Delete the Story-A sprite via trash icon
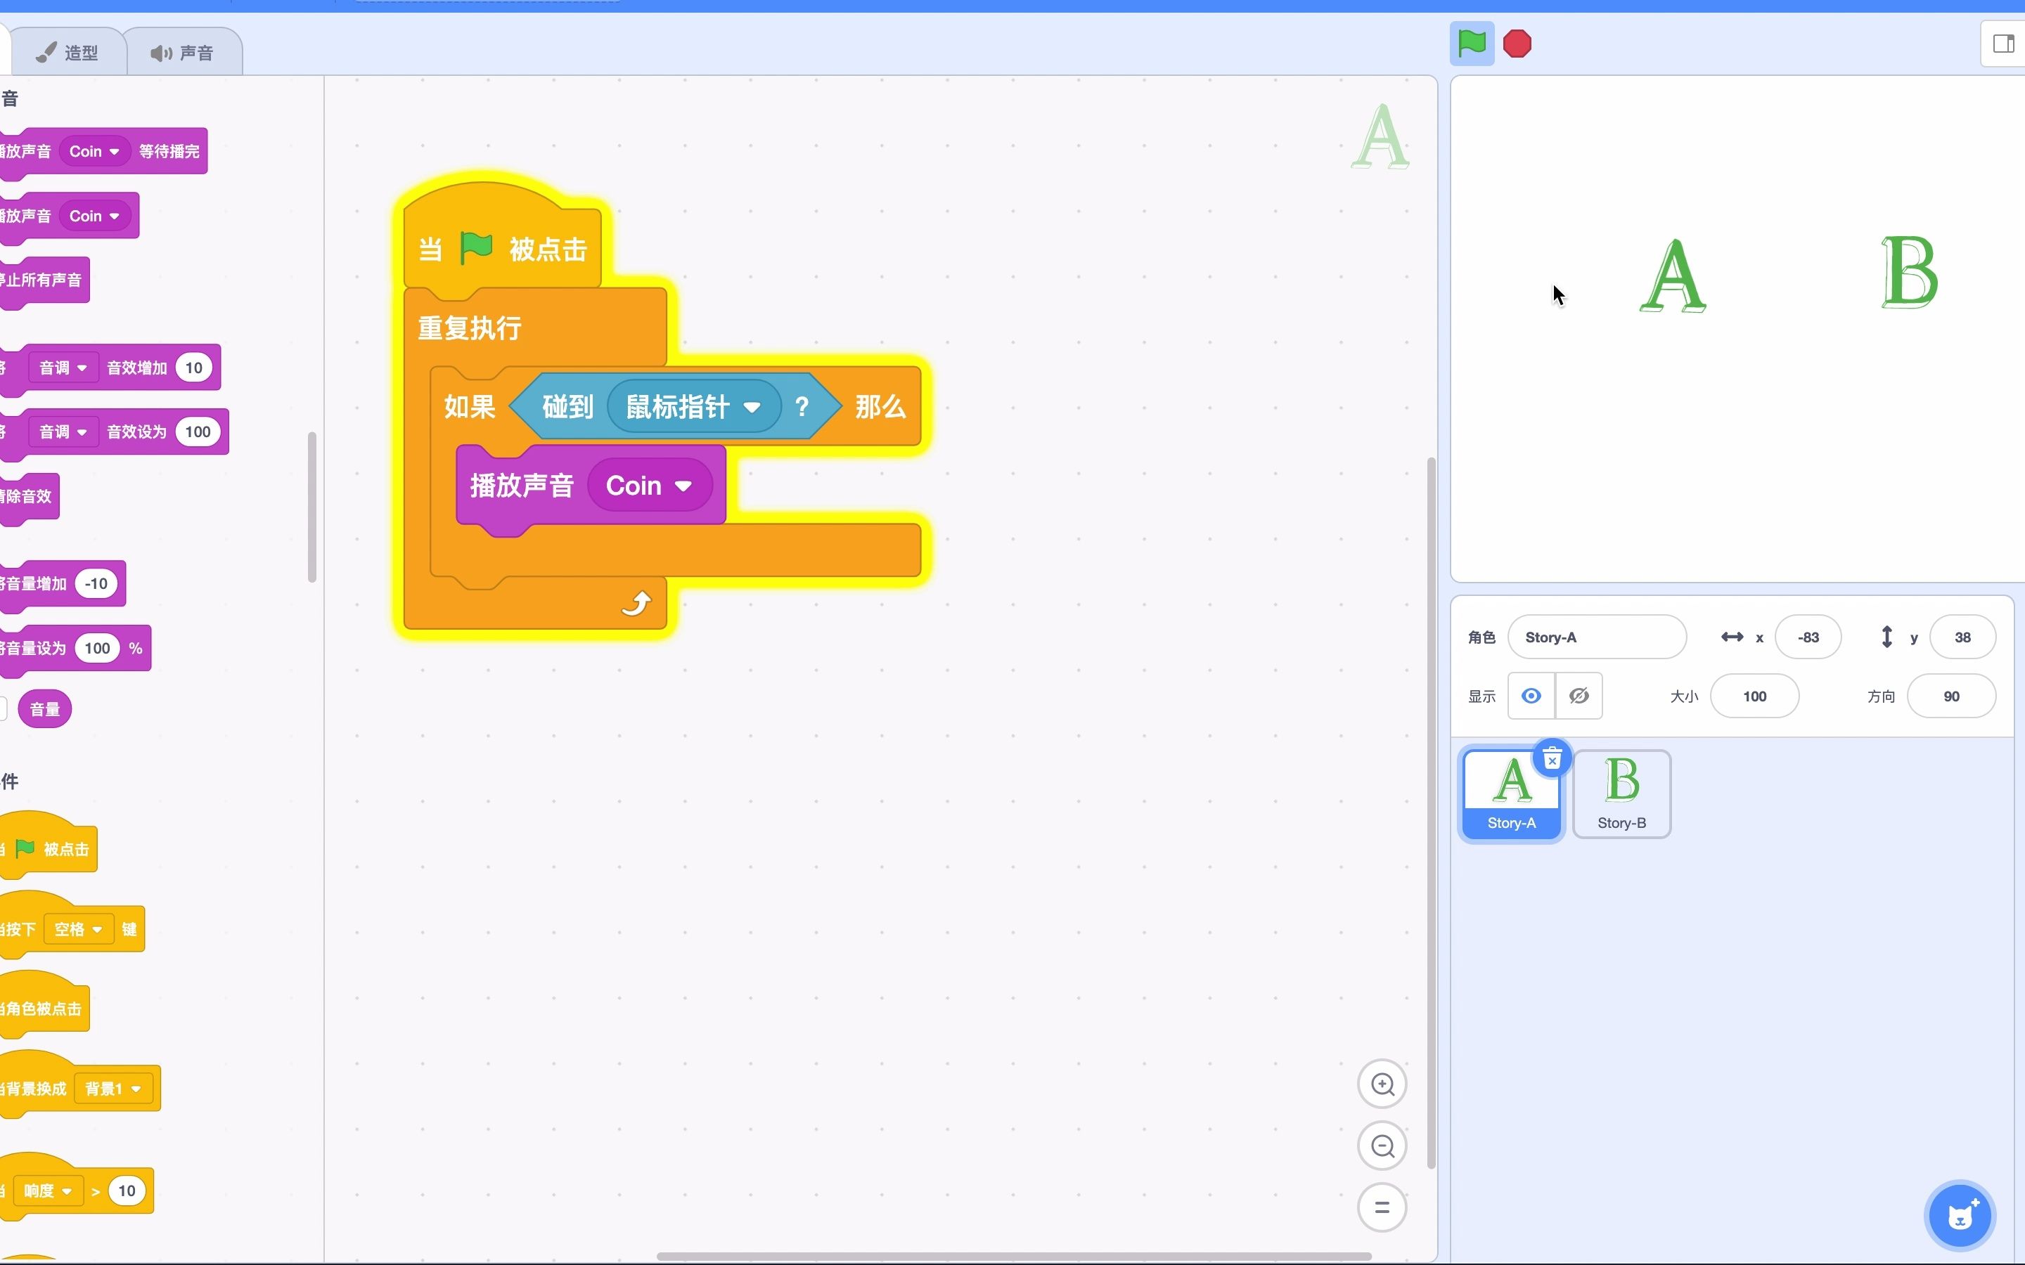The width and height of the screenshot is (2025, 1265). pos(1551,760)
